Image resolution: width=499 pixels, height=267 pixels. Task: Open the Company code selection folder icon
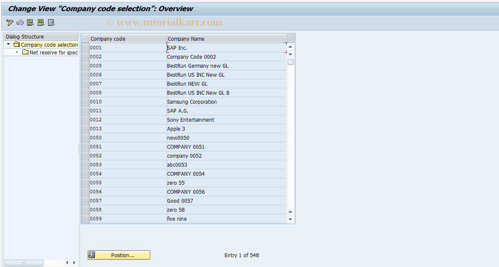tap(17, 45)
